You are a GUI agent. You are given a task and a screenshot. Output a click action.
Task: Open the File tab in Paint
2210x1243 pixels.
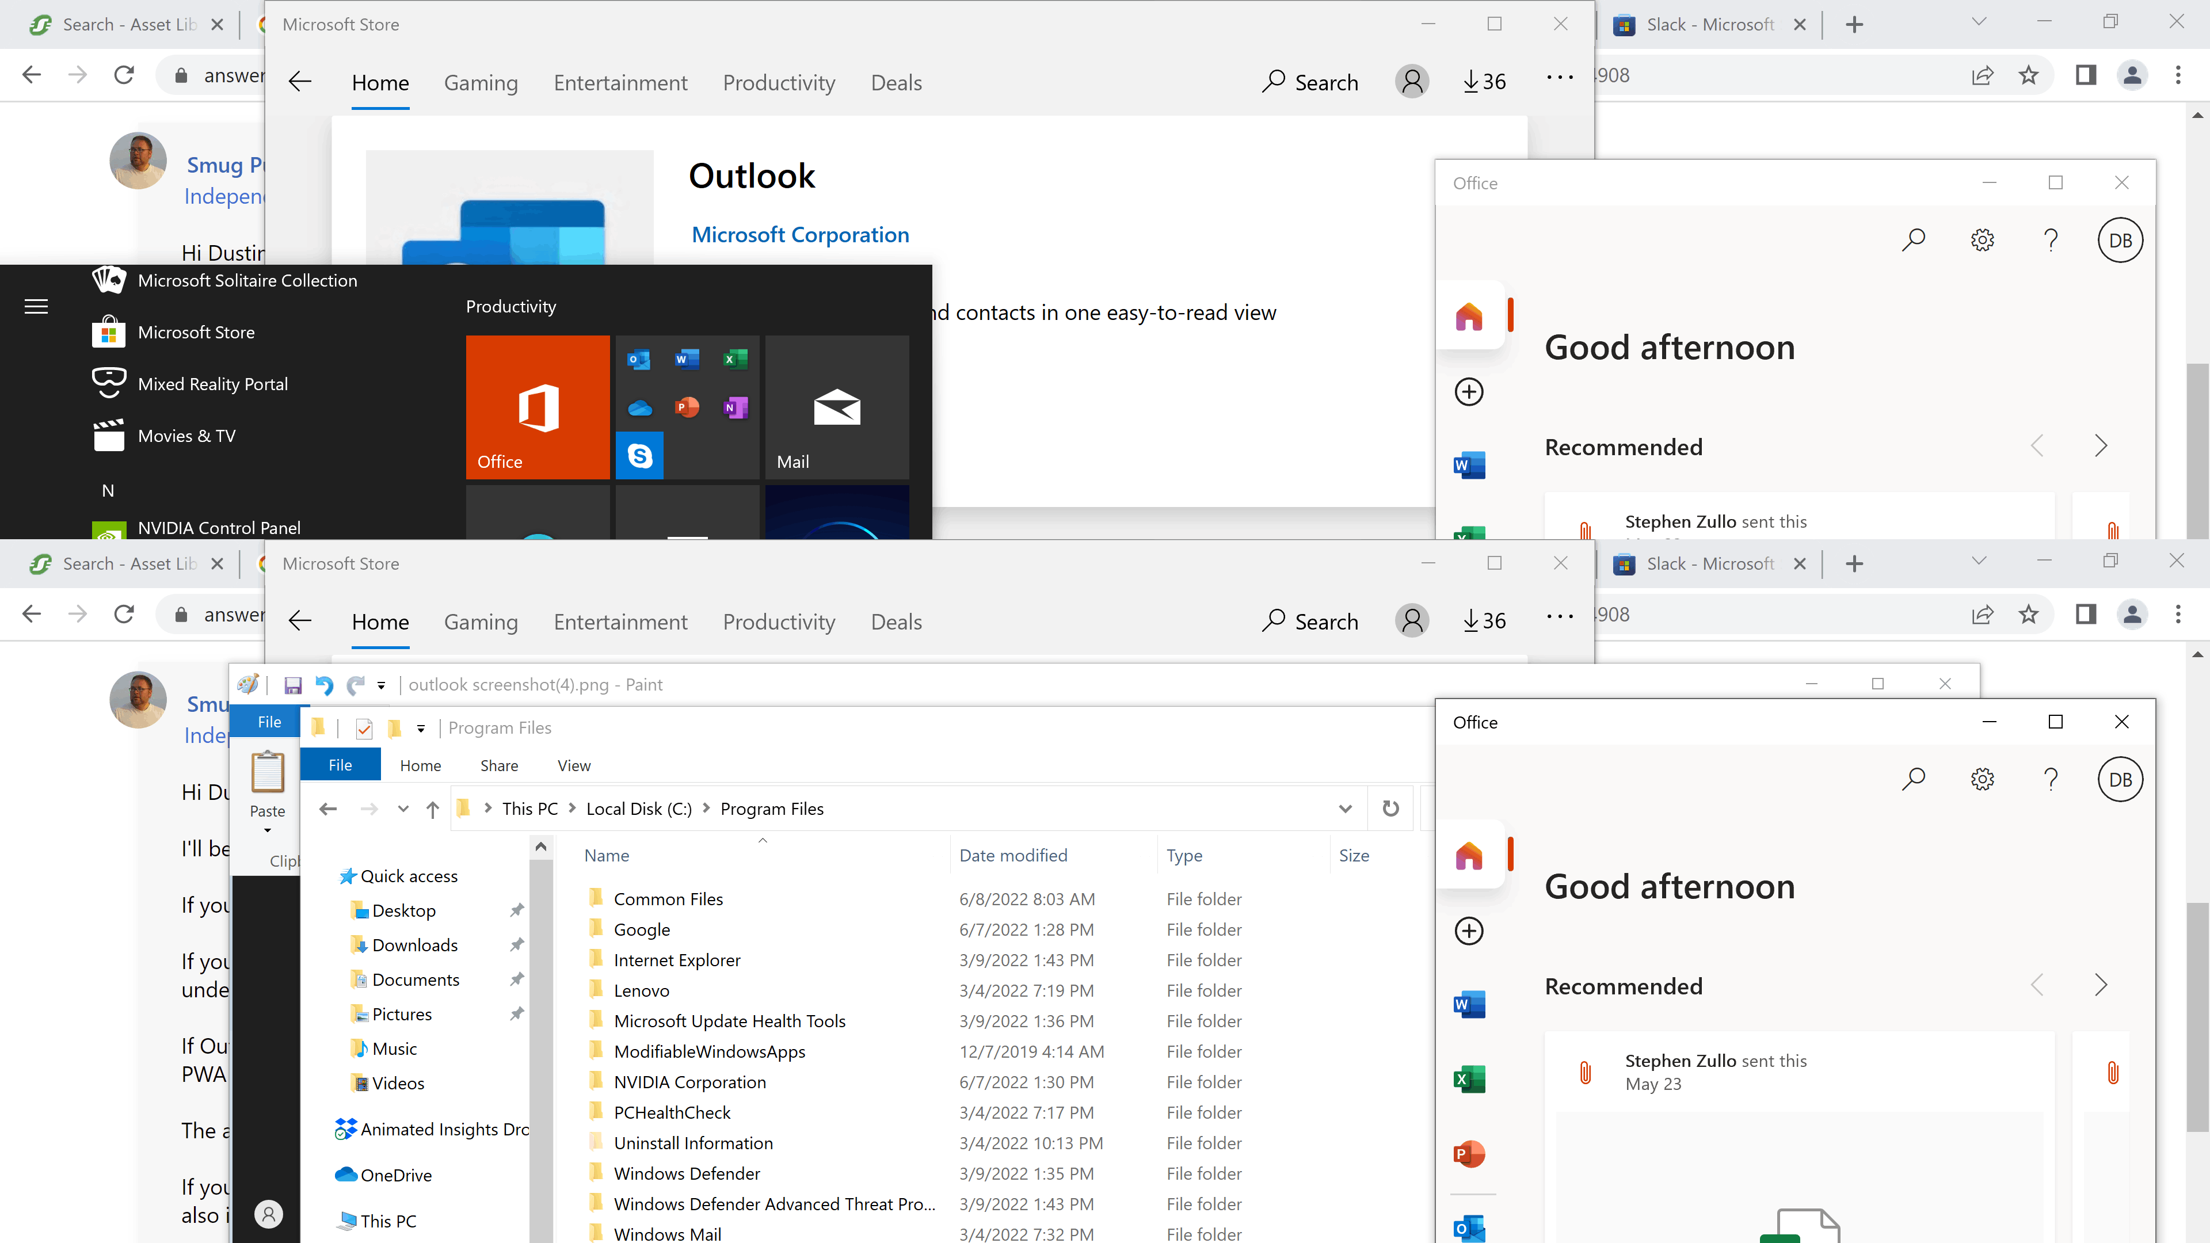(x=269, y=722)
